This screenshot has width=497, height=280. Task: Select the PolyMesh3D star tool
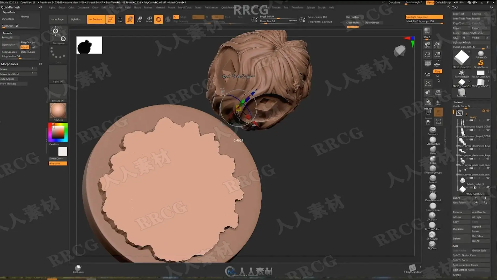click(462, 74)
